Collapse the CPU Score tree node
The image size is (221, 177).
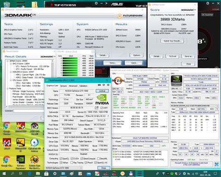coord(11,80)
